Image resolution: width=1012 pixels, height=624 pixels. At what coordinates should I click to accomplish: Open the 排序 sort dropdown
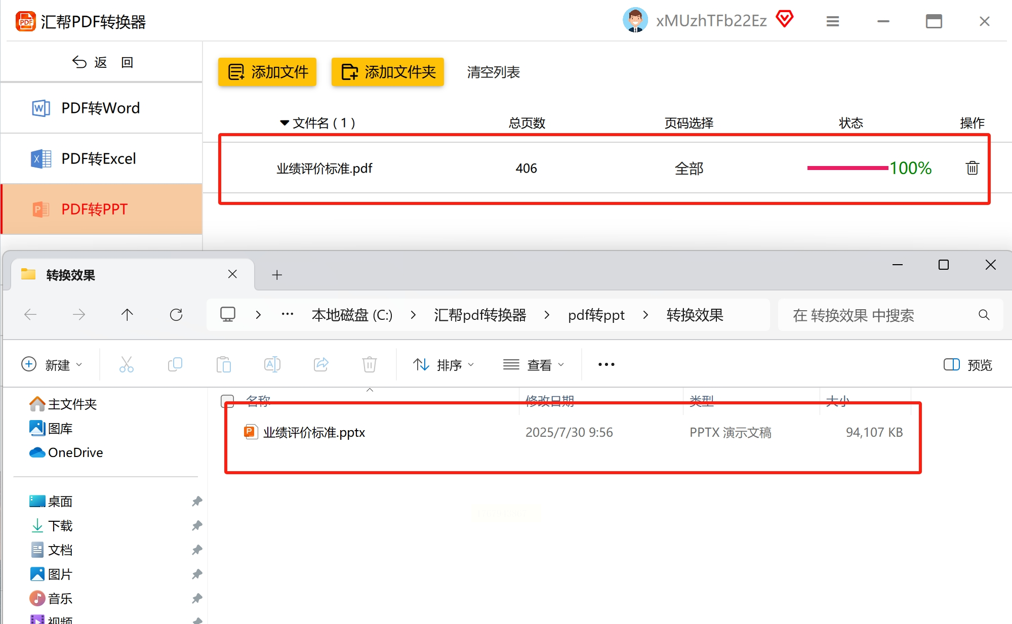(443, 365)
